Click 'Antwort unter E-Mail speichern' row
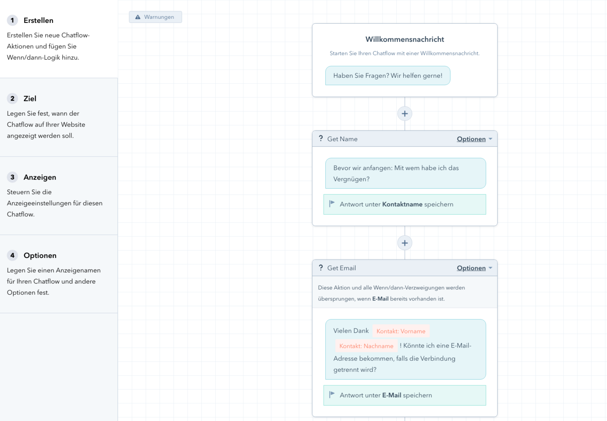 (405, 395)
